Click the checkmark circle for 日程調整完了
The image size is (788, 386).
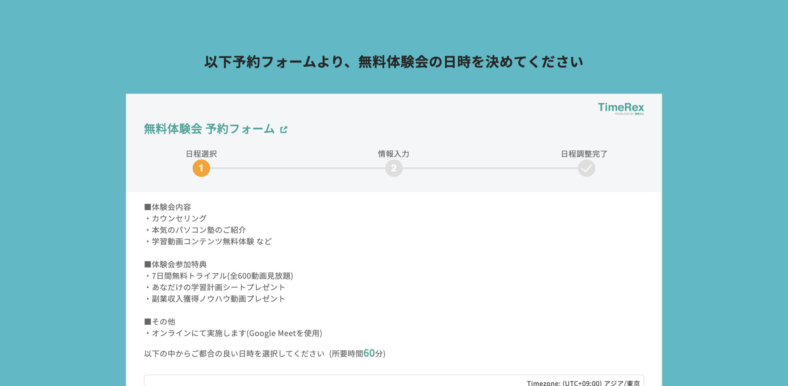[586, 168]
